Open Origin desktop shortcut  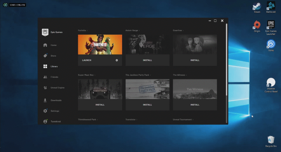point(257,26)
